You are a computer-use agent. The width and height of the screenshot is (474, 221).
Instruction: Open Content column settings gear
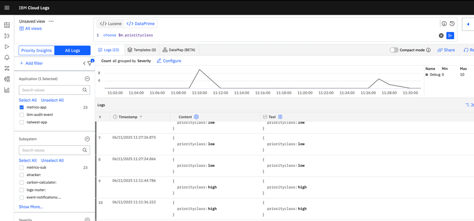click(x=196, y=117)
